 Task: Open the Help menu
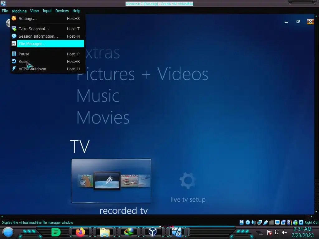pyautogui.click(x=76, y=11)
